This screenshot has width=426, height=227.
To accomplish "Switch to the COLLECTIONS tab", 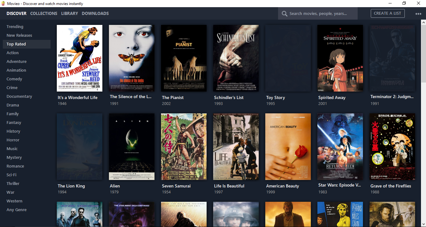I will [44, 13].
